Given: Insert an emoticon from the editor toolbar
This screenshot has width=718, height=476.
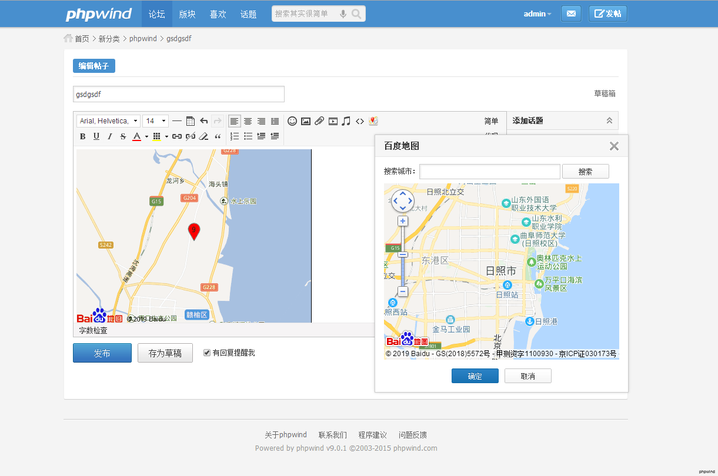Looking at the screenshot, I should tap(292, 121).
